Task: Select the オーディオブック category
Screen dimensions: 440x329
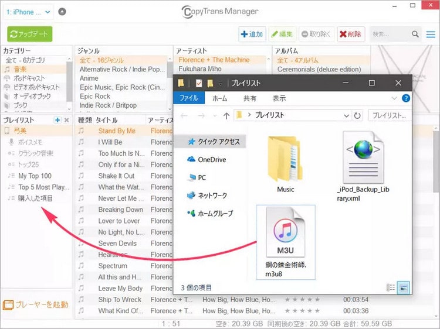Action: pos(33,96)
